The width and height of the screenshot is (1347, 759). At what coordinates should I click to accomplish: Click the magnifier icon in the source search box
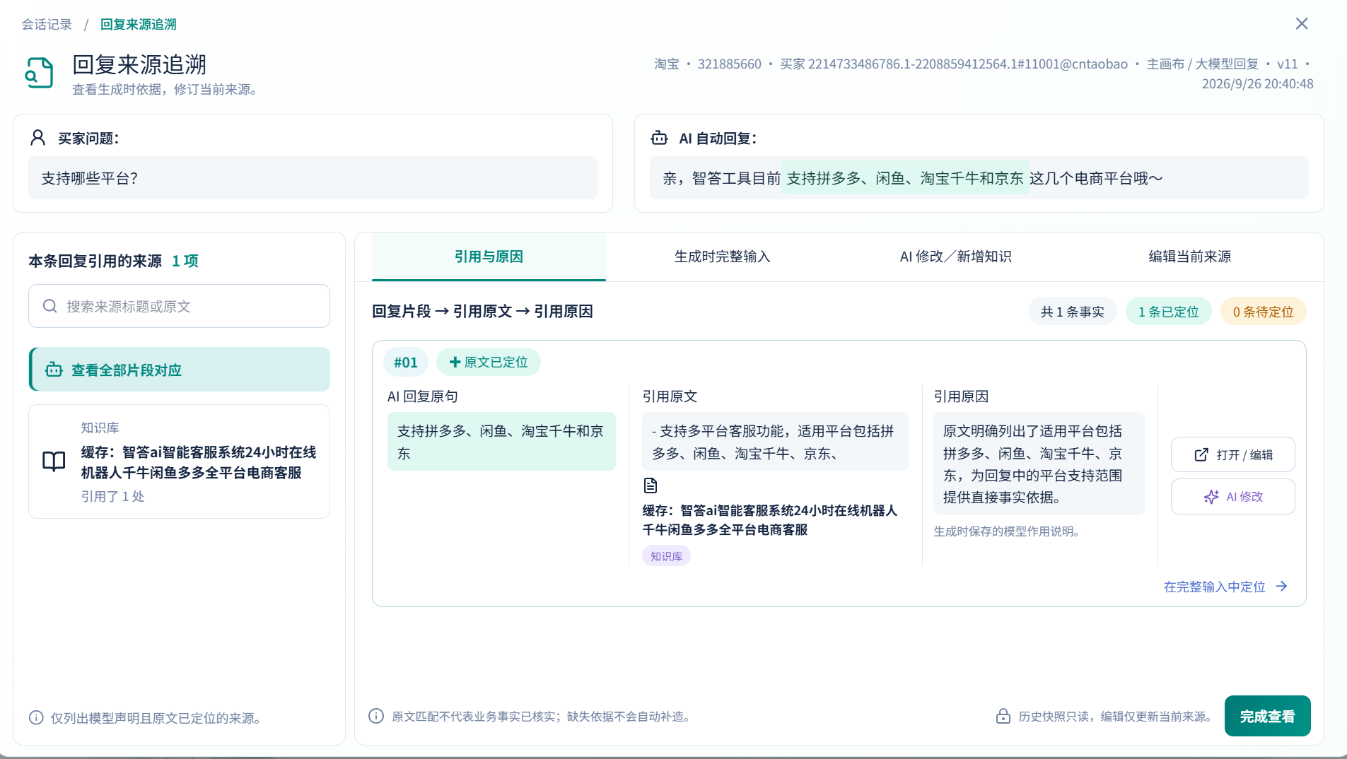click(x=50, y=306)
